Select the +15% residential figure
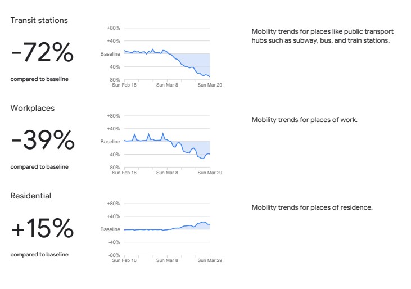The height and width of the screenshot is (289, 411). 42,228
